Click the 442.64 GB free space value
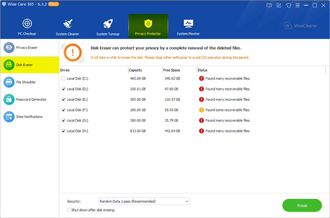Screen dimensions: 330x218 tap(172, 131)
